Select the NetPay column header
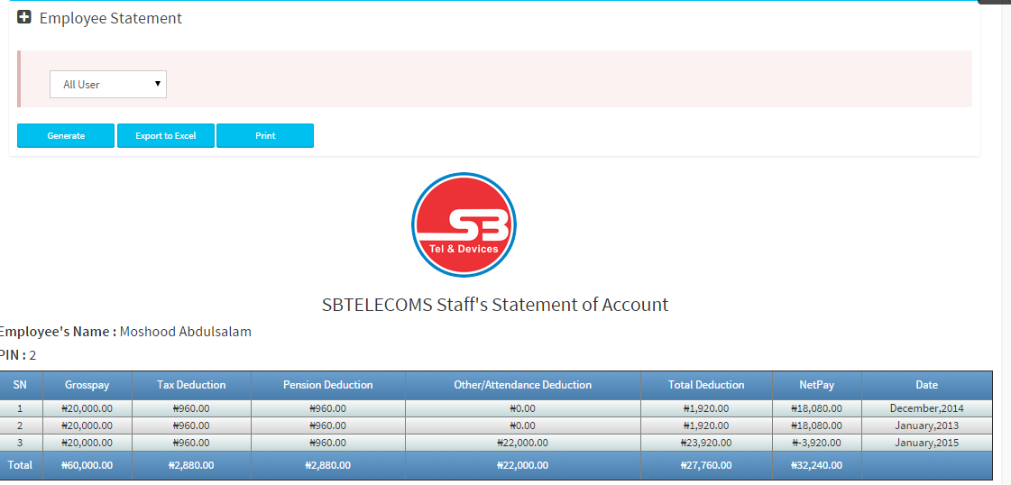 (x=817, y=385)
